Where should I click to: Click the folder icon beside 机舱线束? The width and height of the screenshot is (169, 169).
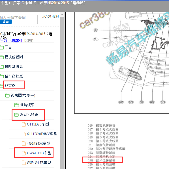click(x=17, y=105)
